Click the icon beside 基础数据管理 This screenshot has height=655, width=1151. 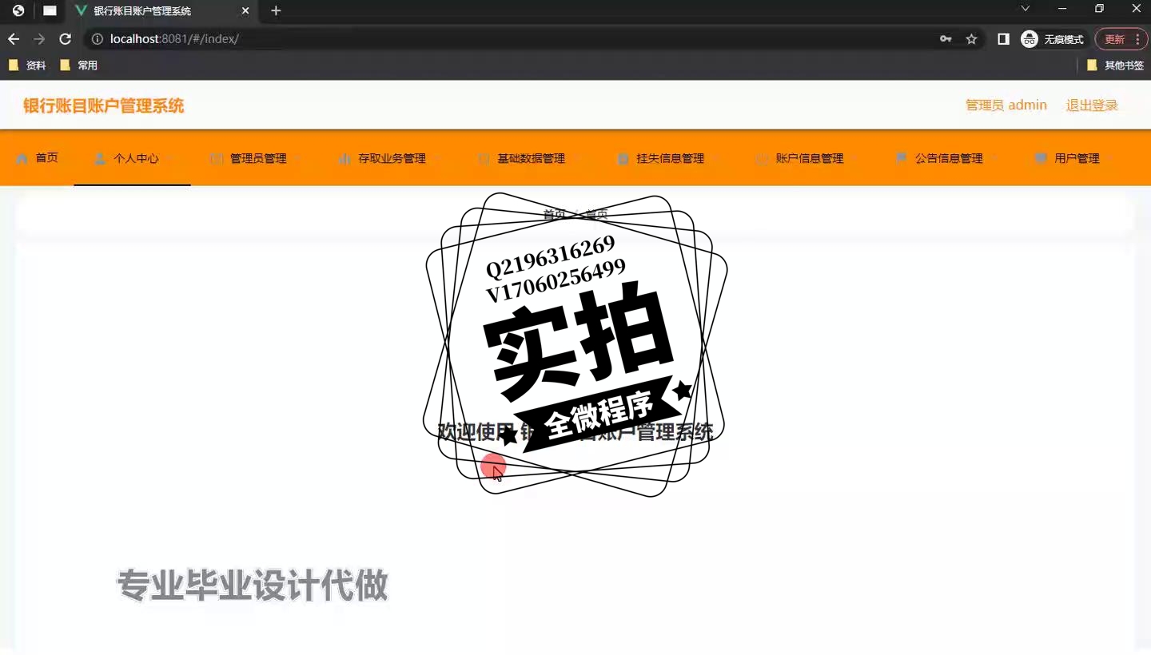(484, 159)
